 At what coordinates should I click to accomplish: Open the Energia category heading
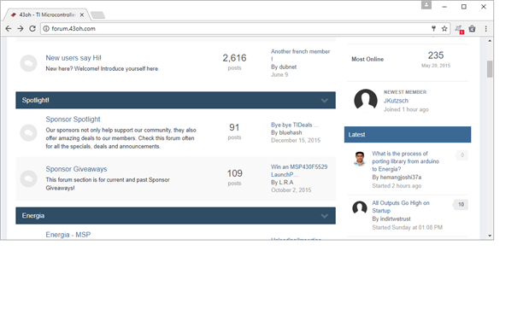coord(33,216)
